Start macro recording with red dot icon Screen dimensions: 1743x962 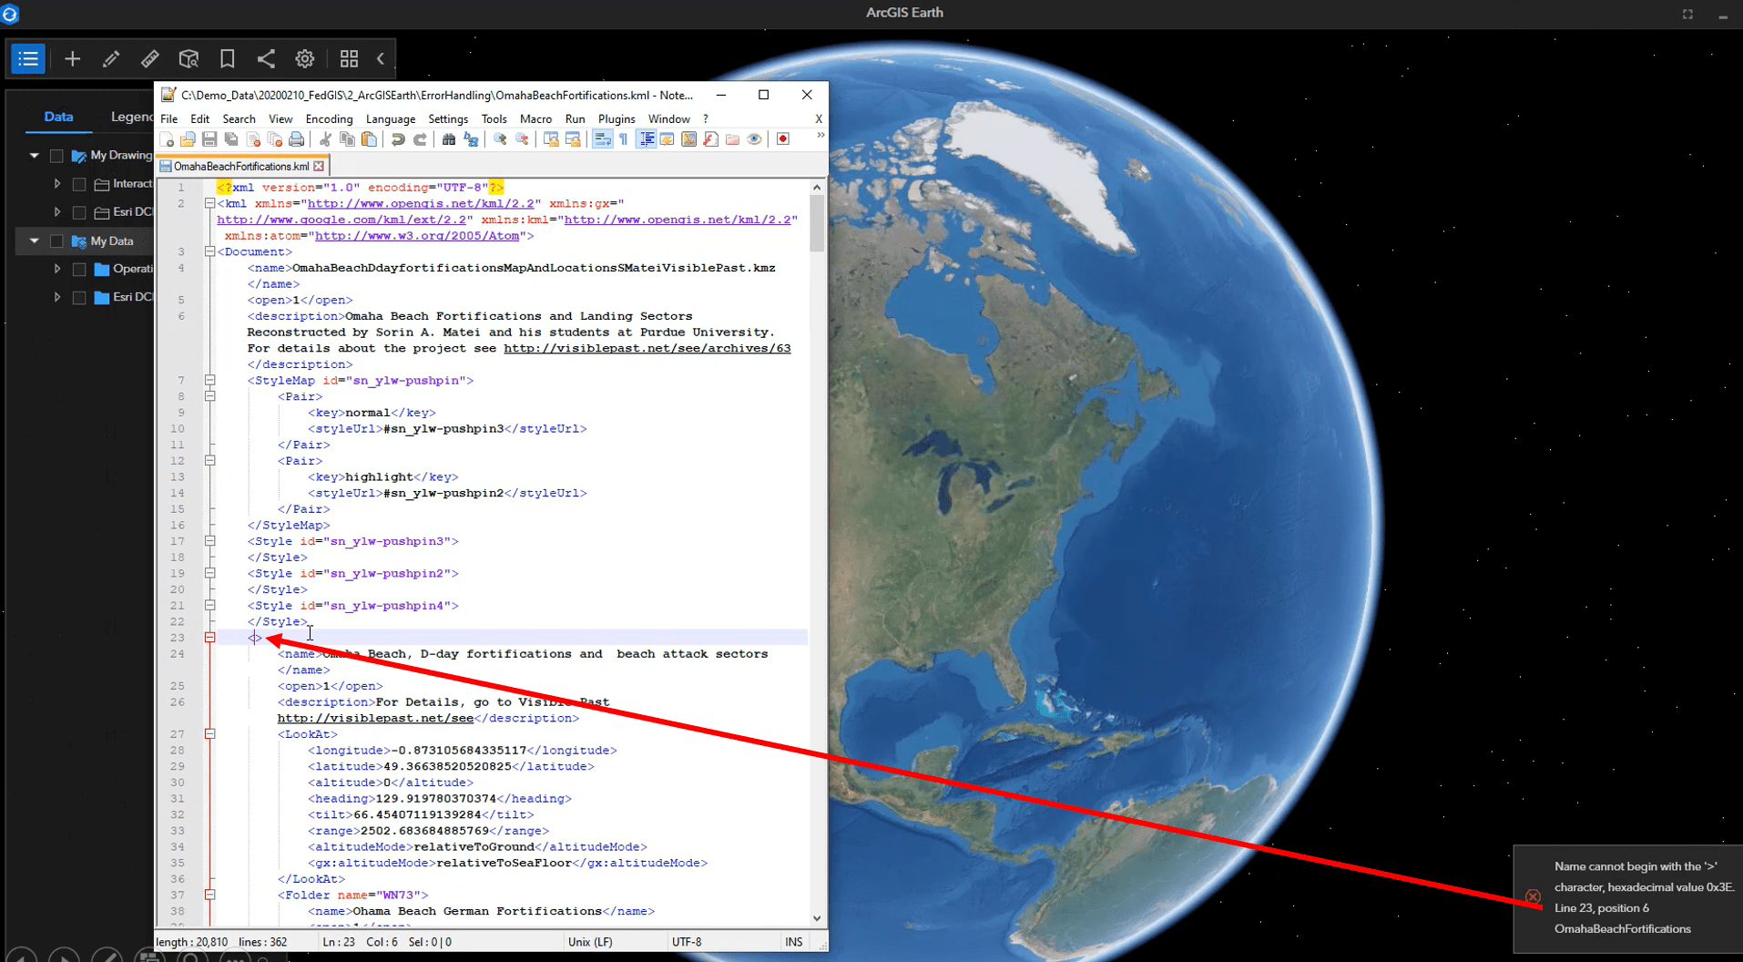(782, 139)
